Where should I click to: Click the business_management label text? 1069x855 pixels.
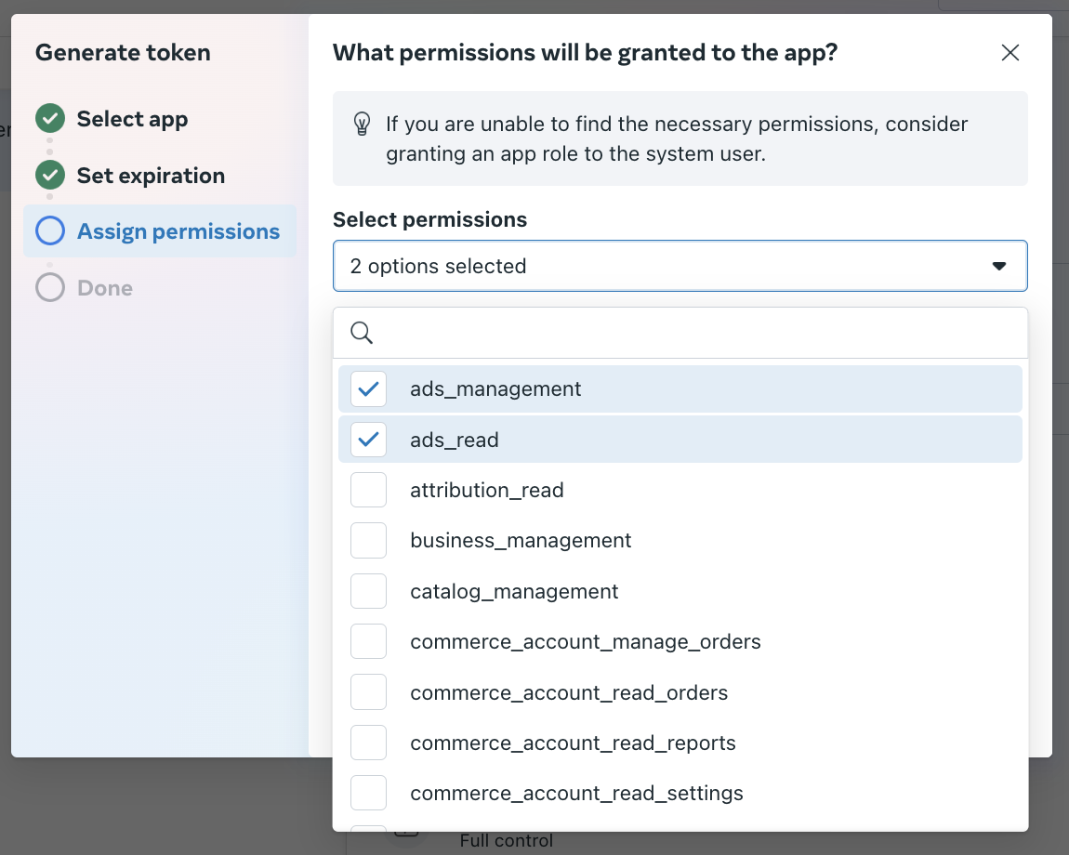(521, 541)
